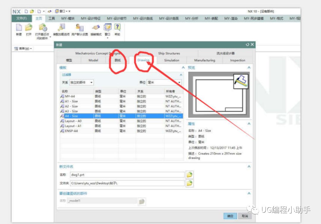Open the 单位 filter dropdown 毫米
The image size is (321, 224).
pos(164,82)
